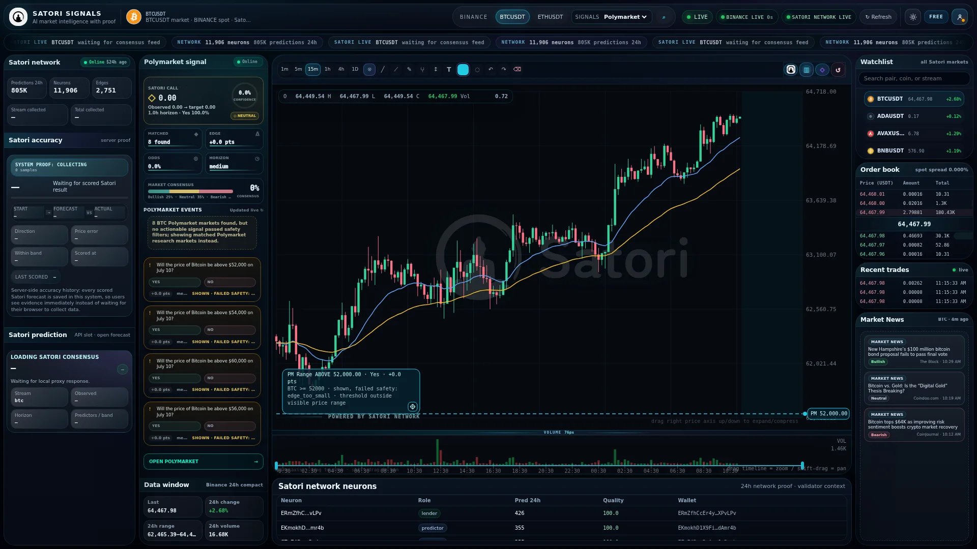Select the 4h timeframe
The width and height of the screenshot is (977, 549).
[x=341, y=70]
